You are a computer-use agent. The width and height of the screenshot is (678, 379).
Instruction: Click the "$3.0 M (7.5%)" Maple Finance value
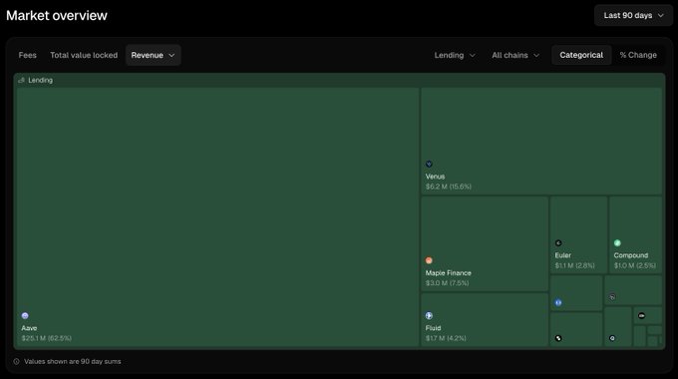click(447, 283)
